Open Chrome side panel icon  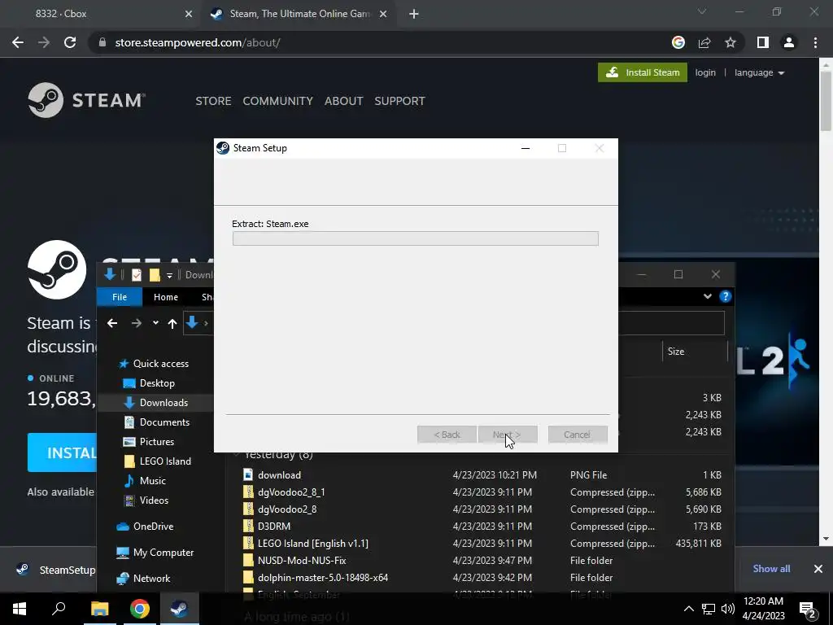(x=763, y=42)
